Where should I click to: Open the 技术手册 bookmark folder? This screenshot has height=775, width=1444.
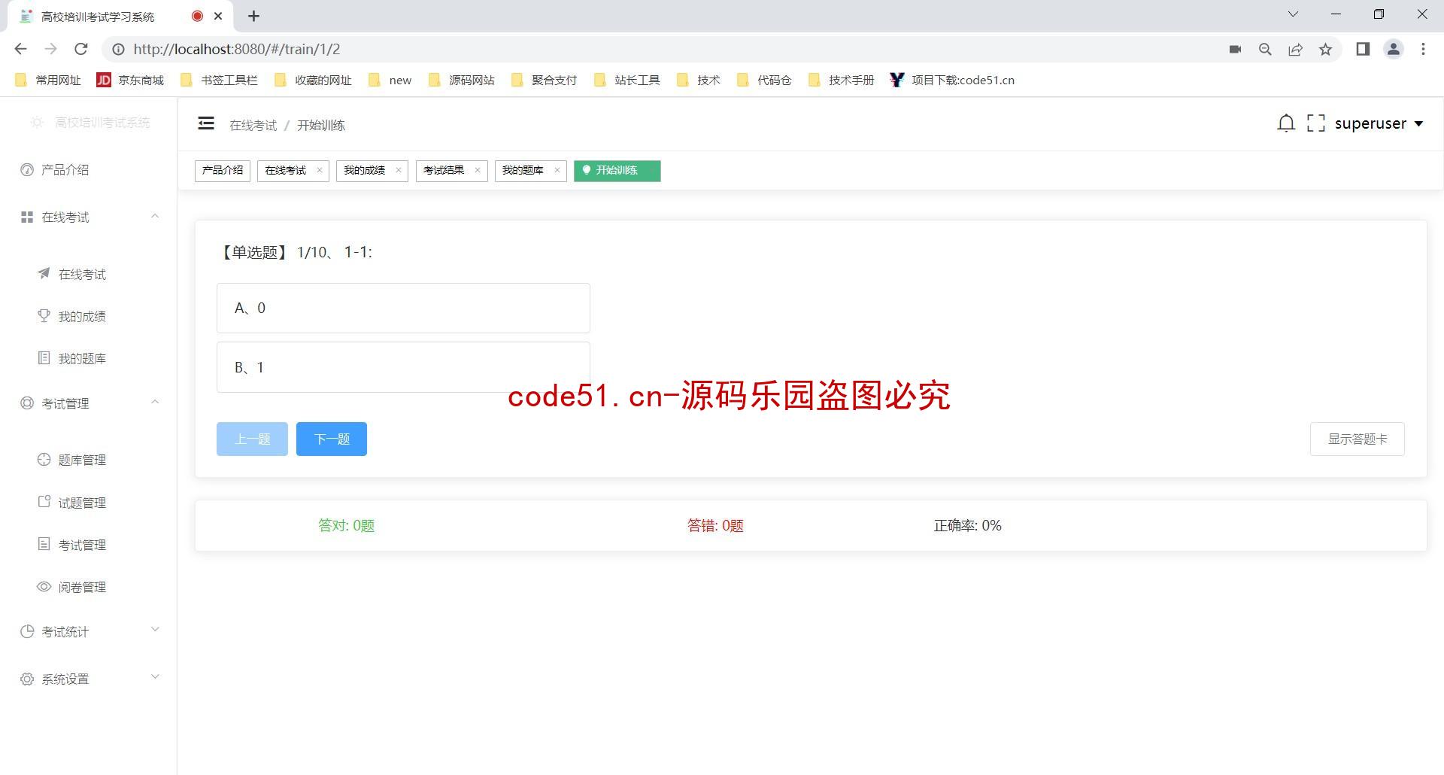coord(842,80)
